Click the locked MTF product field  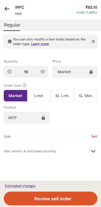pyautogui.click(x=27, y=118)
